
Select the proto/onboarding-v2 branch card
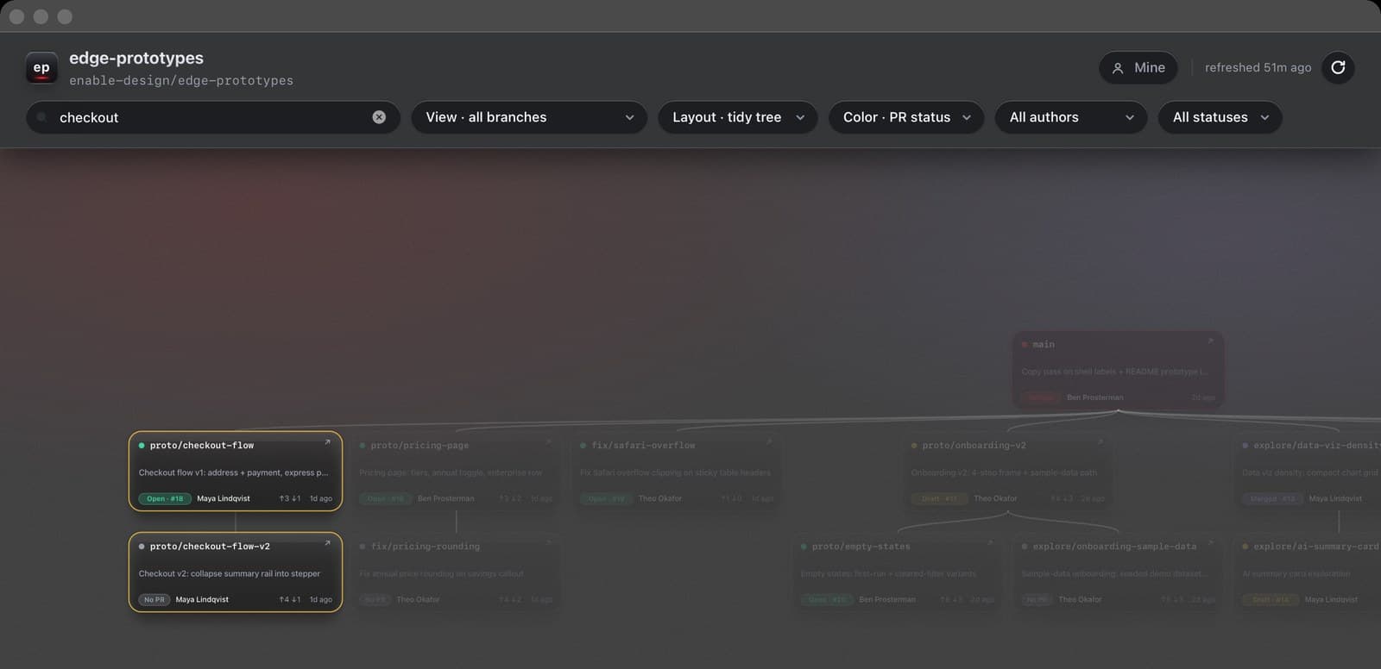(1007, 471)
